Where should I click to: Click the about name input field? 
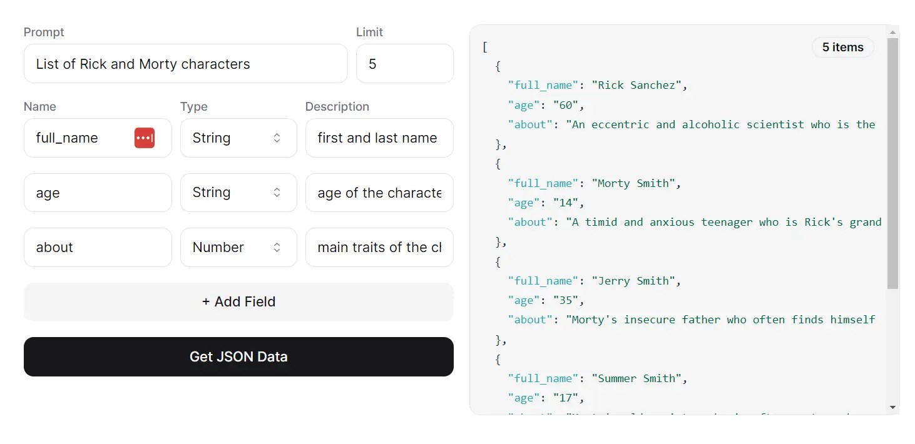pos(97,247)
